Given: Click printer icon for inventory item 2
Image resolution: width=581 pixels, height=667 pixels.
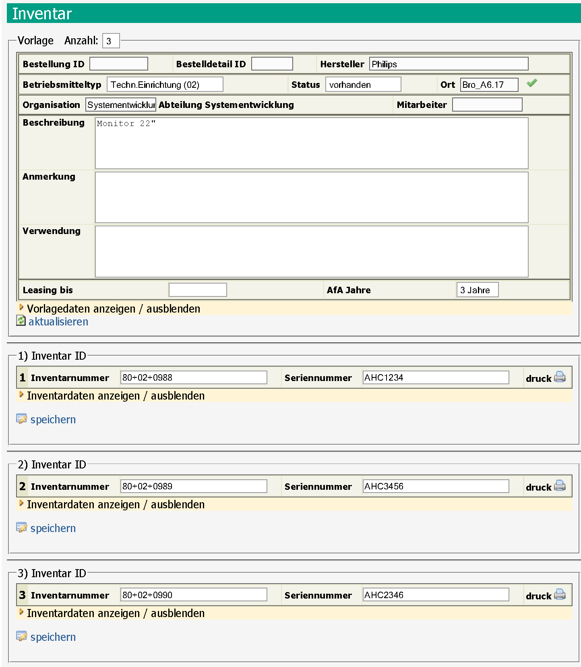Looking at the screenshot, I should pyautogui.click(x=560, y=486).
